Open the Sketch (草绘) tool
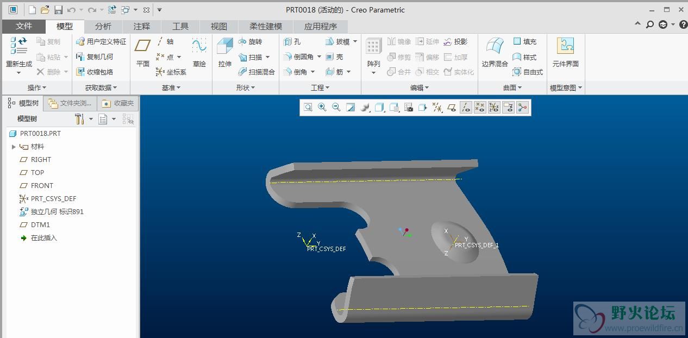688x338 pixels. (x=199, y=53)
